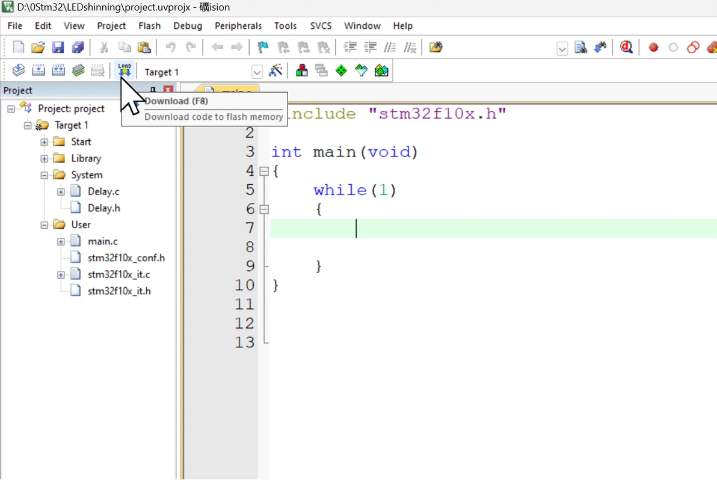Collapse the Project: project root node

[x=11, y=109]
